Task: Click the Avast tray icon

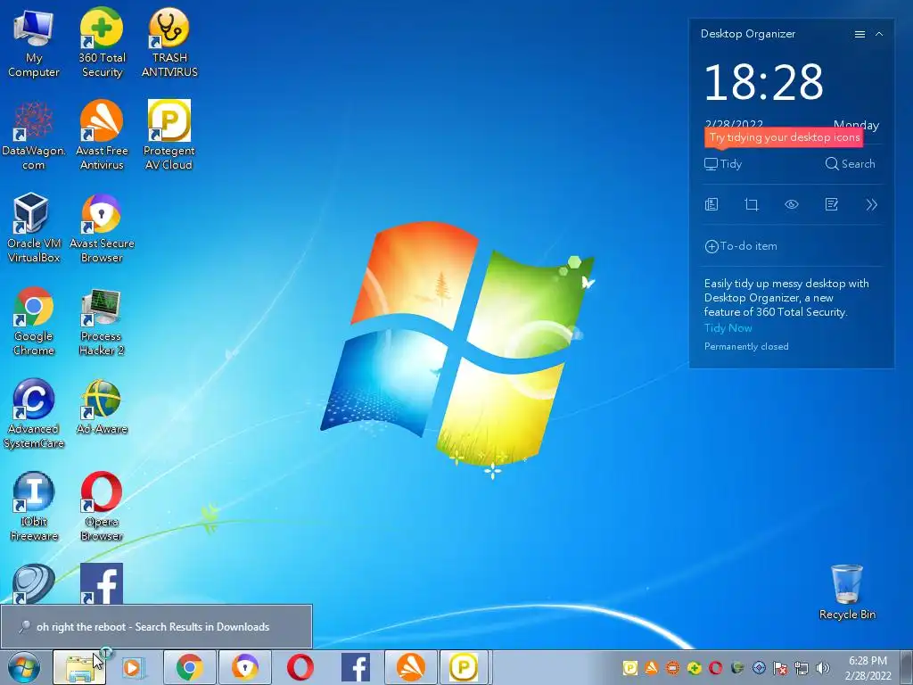Action: pos(651,668)
